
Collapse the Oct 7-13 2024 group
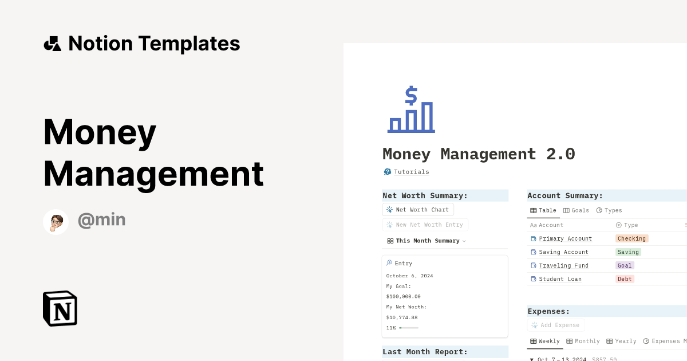pyautogui.click(x=531, y=359)
